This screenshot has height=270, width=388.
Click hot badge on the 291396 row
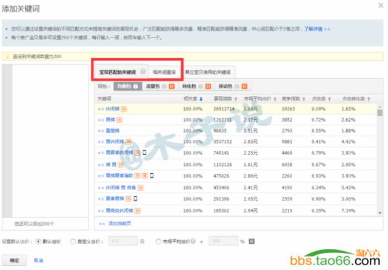pos(128,199)
